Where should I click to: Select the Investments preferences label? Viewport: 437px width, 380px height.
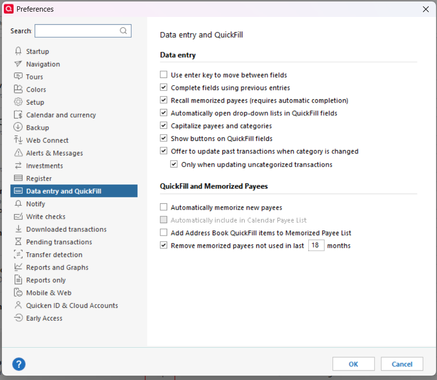tap(44, 166)
